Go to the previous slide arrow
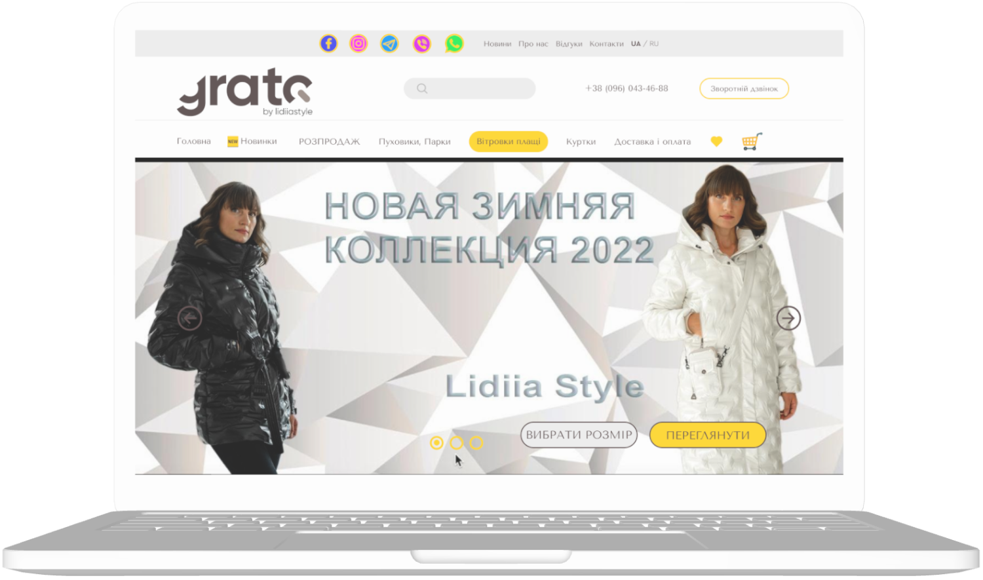The height and width of the screenshot is (580, 983). click(x=189, y=319)
